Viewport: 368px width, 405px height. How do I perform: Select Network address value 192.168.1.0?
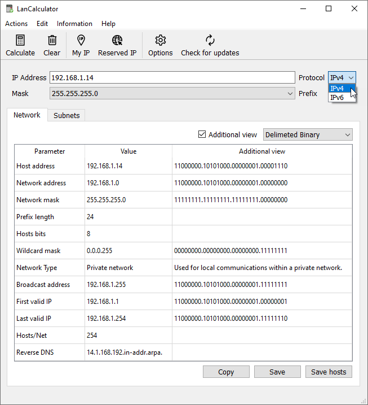pos(128,183)
